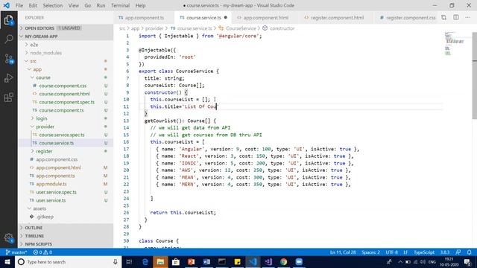
Task: Click the Ln 11 cursor position indicator
Action: click(343, 252)
